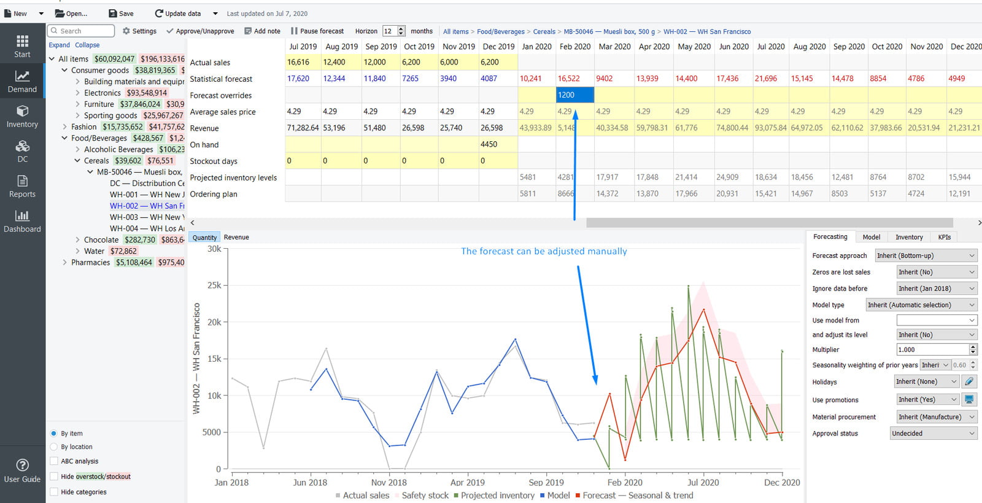Image resolution: width=982 pixels, height=503 pixels.
Task: Toggle Hide overstock/stockout checkbox
Action: click(x=54, y=476)
